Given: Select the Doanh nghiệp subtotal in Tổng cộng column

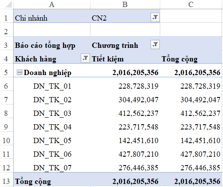Looking at the screenshot, I should tap(191, 72).
